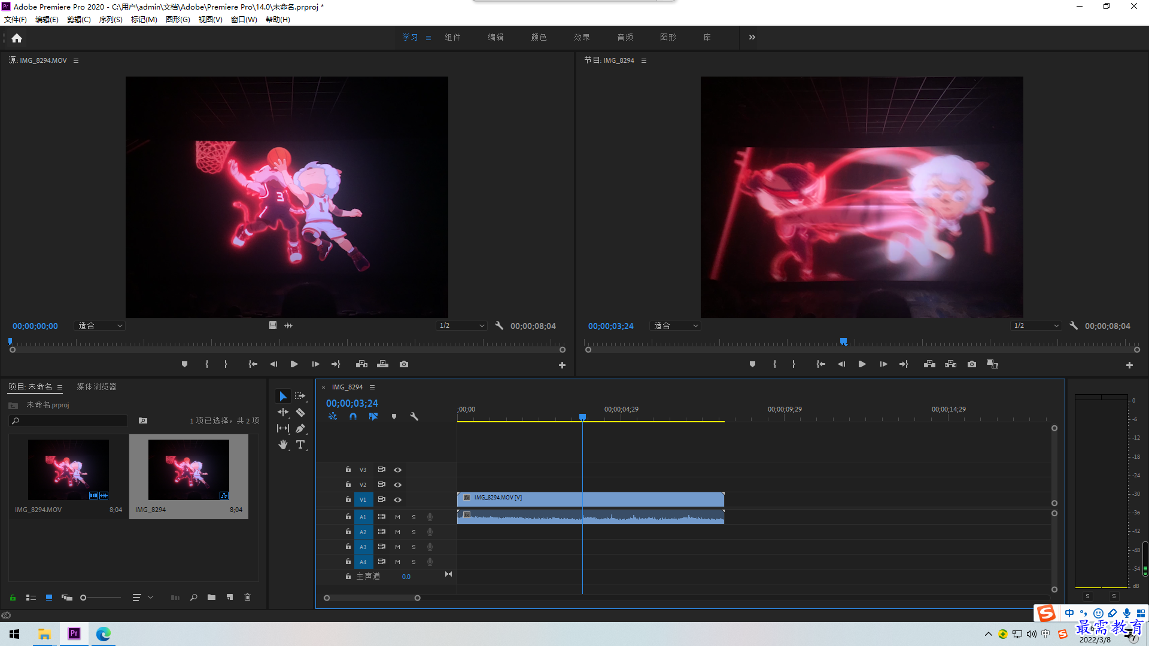
Task: Select the Type tool
Action: point(300,444)
